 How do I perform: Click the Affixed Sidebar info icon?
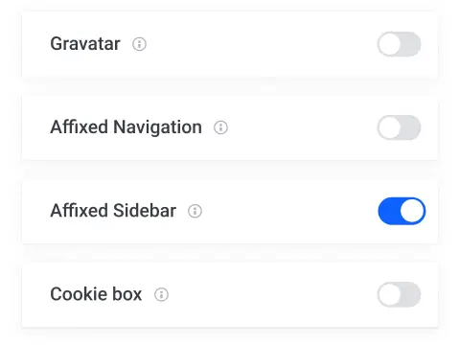pyautogui.click(x=195, y=211)
